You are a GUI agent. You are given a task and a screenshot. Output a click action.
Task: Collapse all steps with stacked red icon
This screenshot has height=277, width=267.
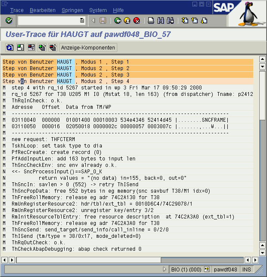[53, 47]
